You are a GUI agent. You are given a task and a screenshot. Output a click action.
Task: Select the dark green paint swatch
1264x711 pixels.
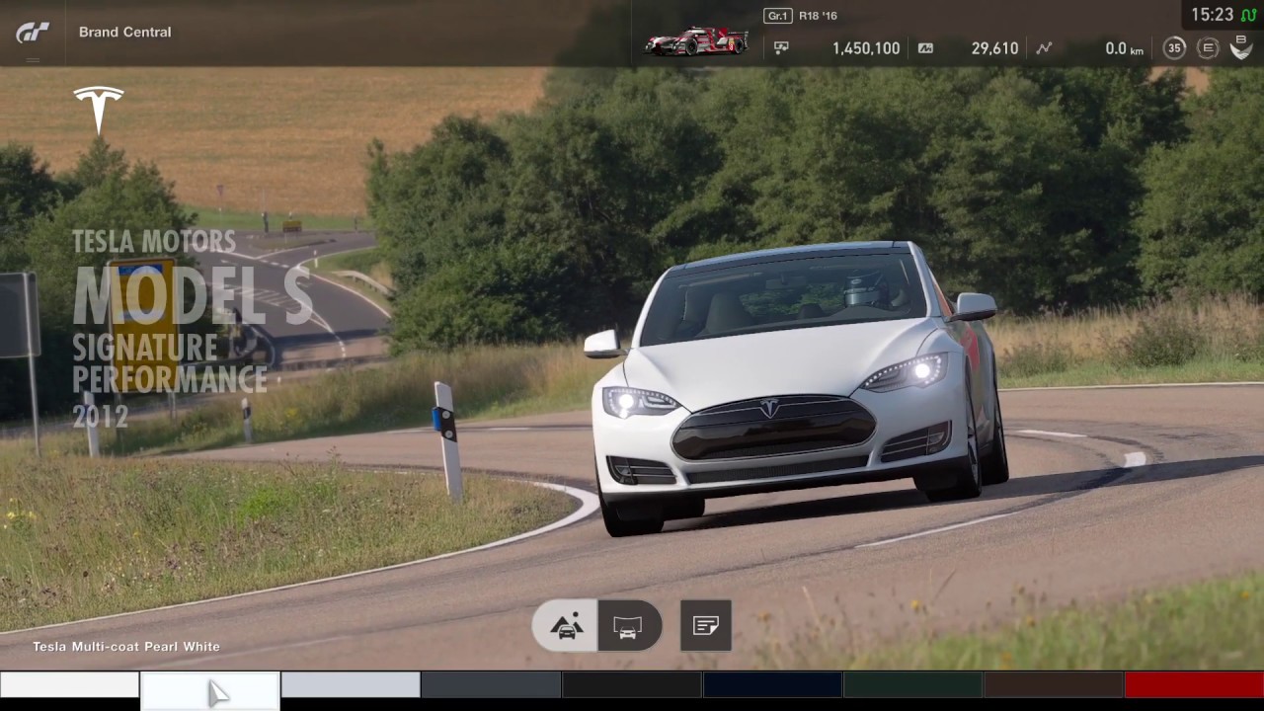[x=912, y=684]
